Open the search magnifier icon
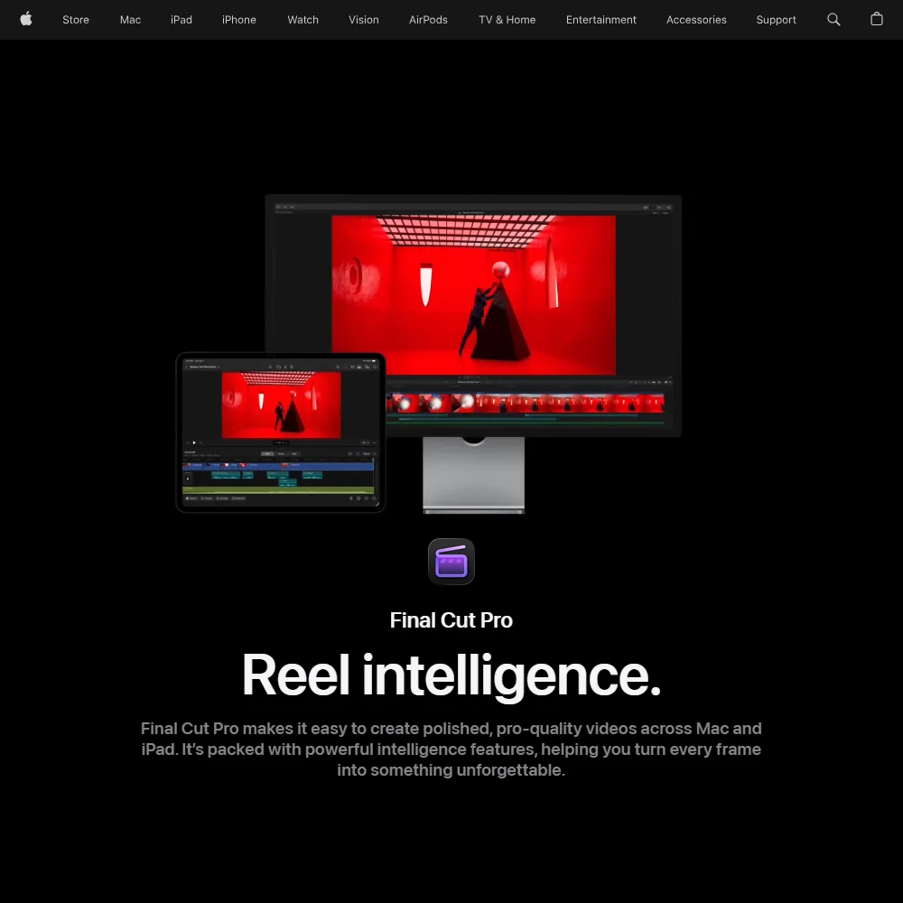This screenshot has height=903, width=903. [833, 20]
